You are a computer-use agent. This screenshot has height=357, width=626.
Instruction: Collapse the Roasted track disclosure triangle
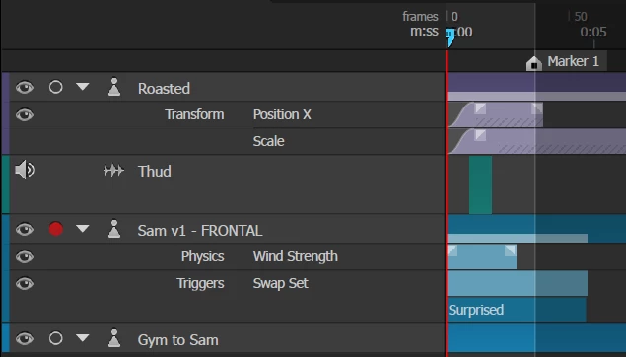[x=82, y=87]
